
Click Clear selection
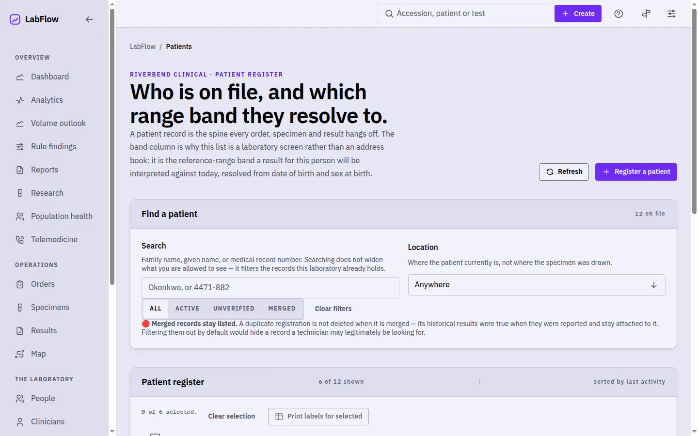(x=232, y=416)
